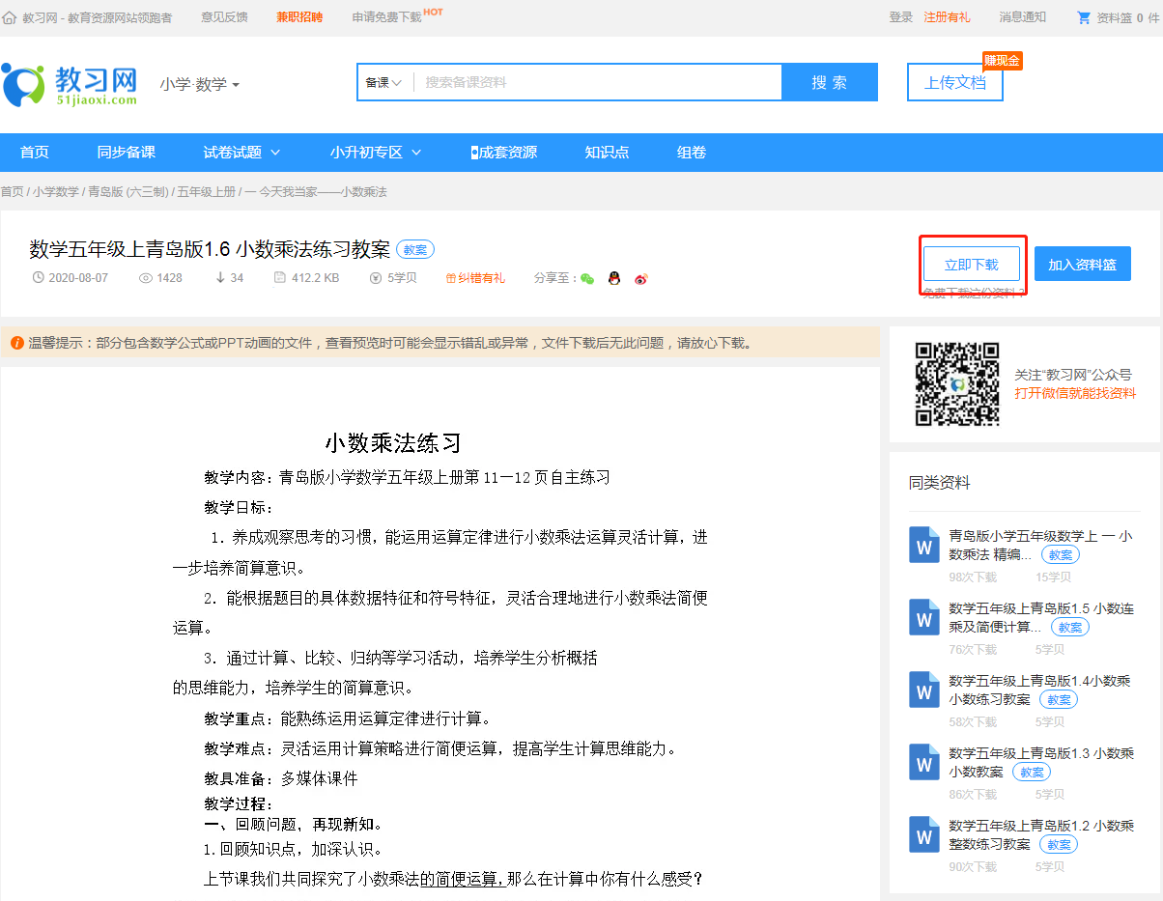Share to Weibo using the red icon
Screen dimensions: 1163x901
(640, 278)
